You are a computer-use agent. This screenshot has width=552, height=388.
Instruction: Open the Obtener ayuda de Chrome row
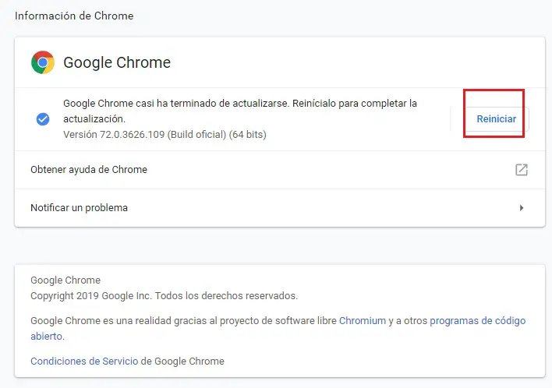pos(89,170)
